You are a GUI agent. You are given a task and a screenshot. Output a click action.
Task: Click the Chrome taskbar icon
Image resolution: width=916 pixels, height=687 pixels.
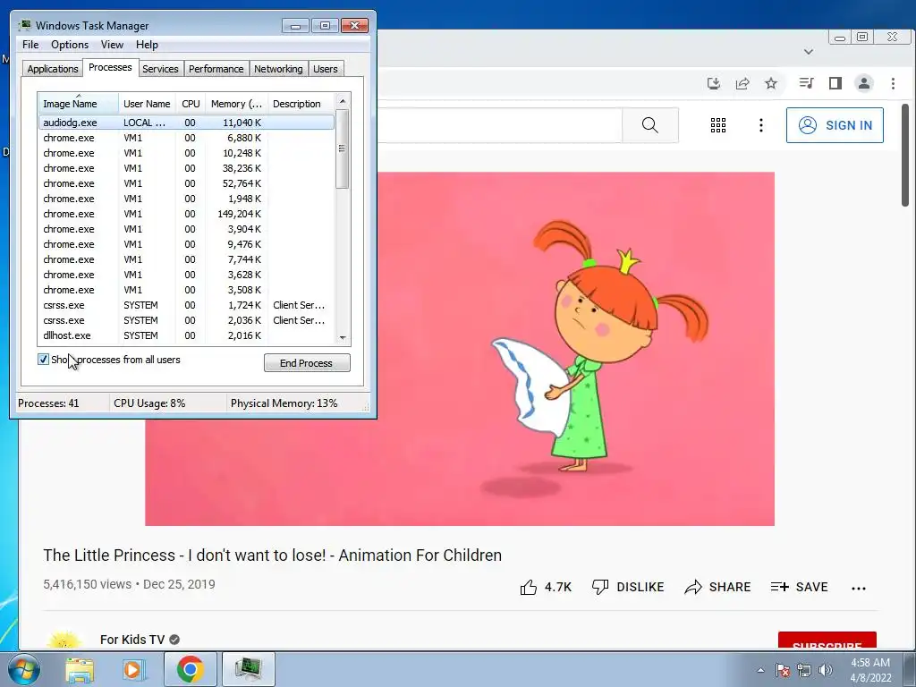tap(191, 669)
